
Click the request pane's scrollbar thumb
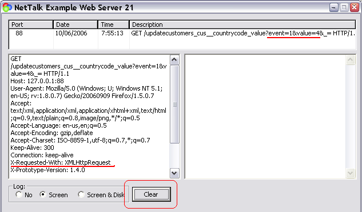pyautogui.click(x=174, y=104)
